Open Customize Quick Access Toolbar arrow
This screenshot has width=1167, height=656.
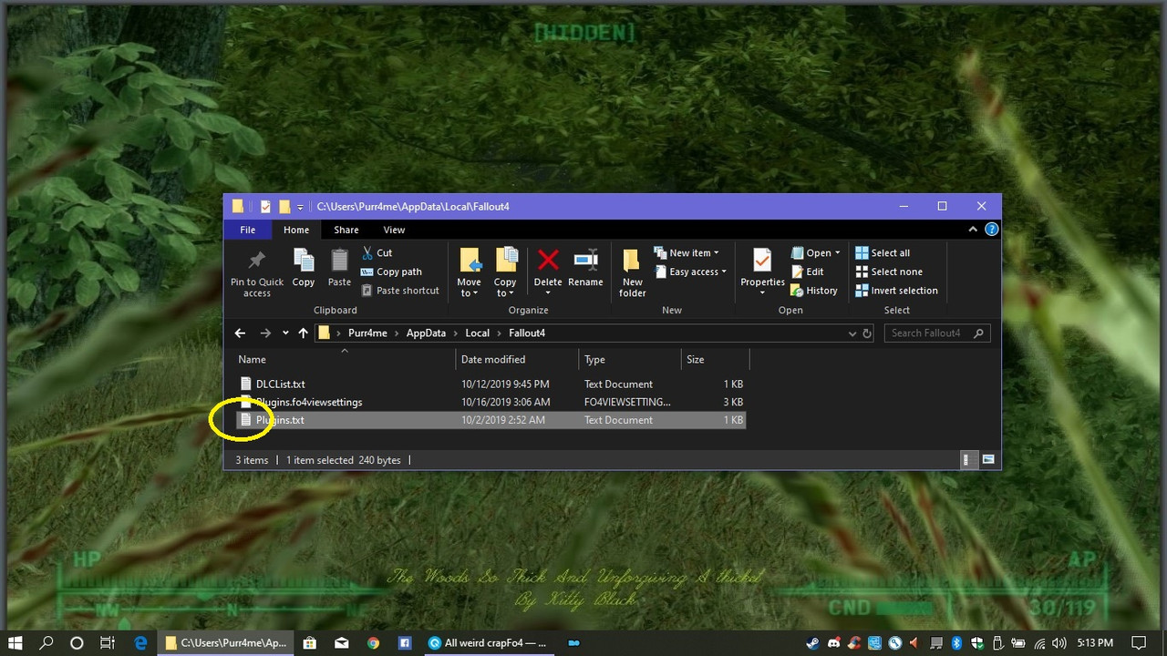[300, 207]
